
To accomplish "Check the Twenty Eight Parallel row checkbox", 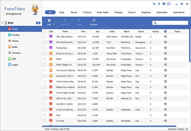I will (45, 93).
